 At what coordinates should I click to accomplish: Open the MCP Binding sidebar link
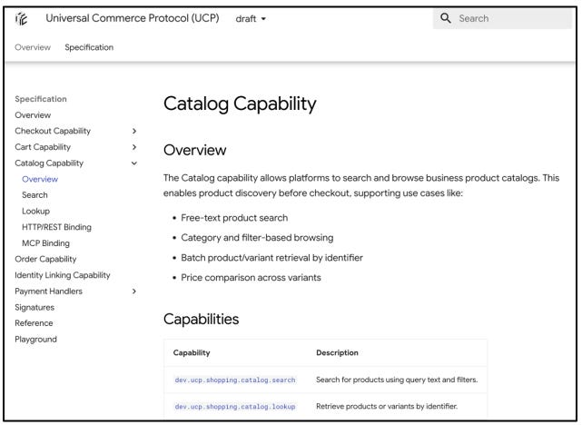click(45, 243)
